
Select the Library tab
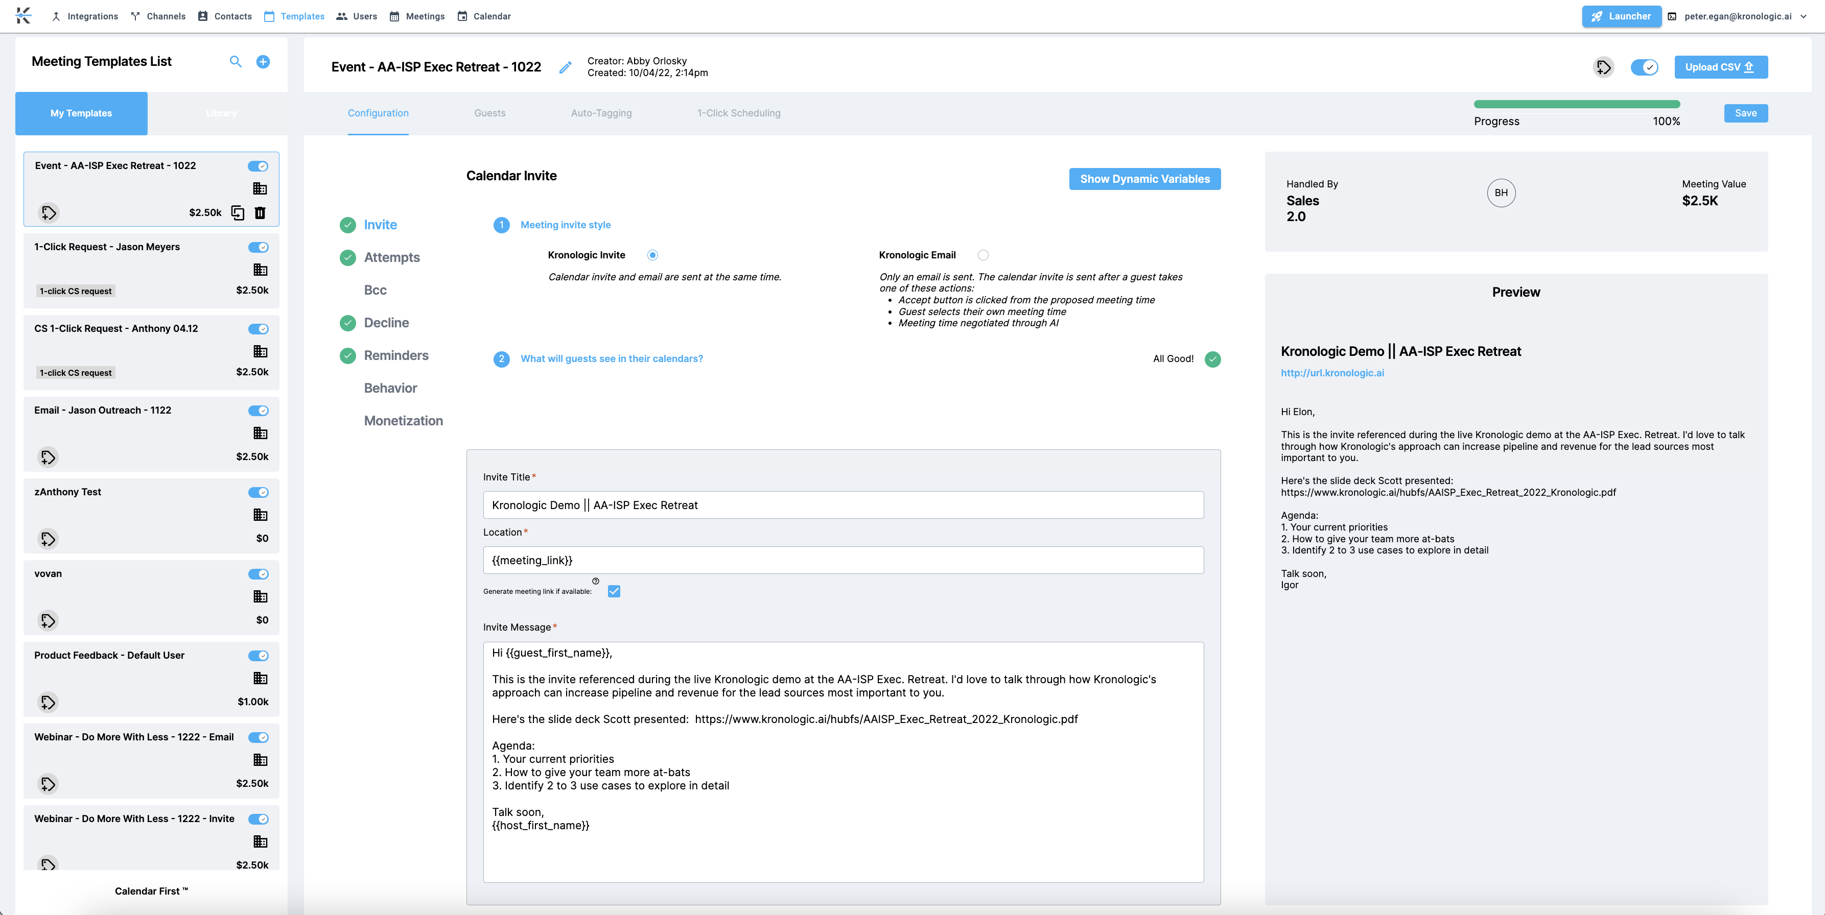(221, 113)
